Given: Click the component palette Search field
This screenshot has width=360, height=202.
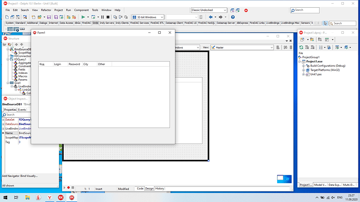Looking at the screenshot, I should [x=343, y=23].
